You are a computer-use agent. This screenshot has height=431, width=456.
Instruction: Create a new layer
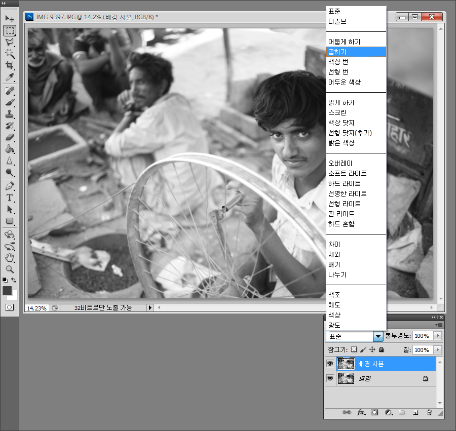tap(415, 412)
